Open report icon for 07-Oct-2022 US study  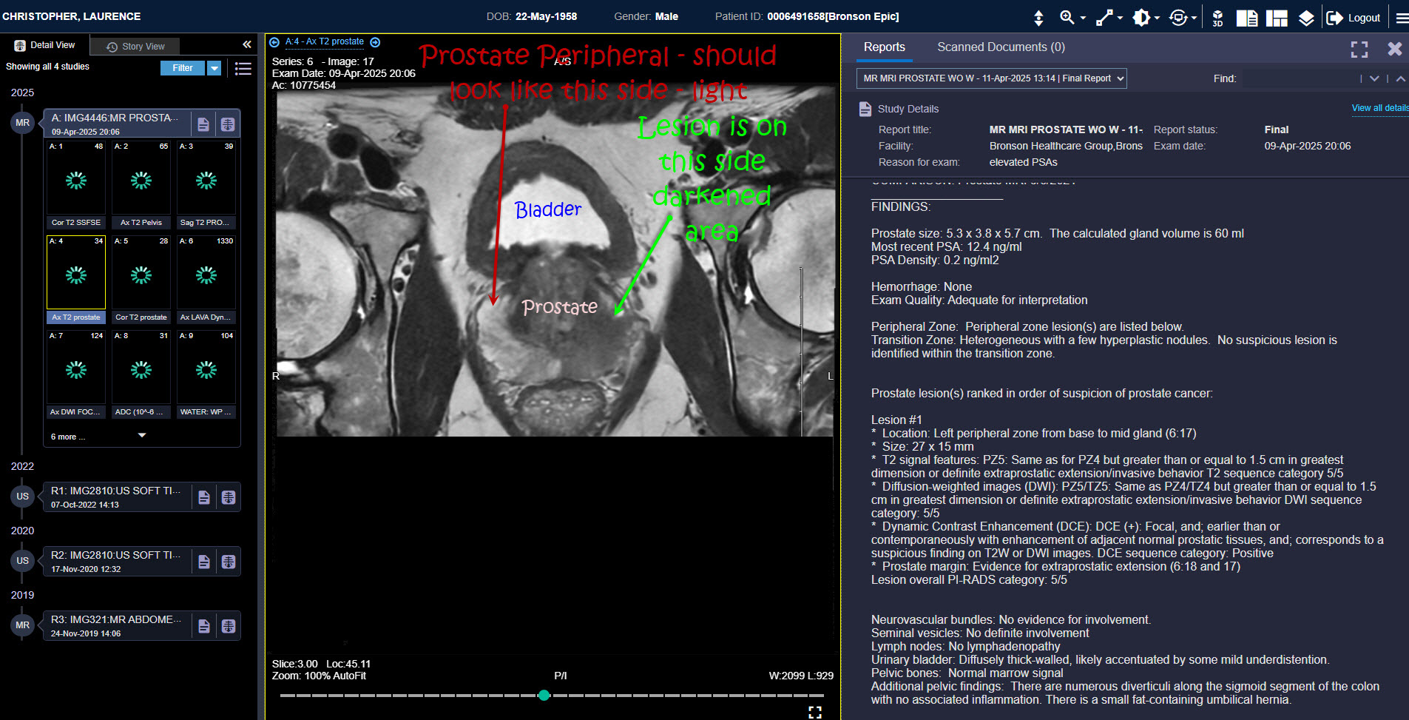[x=204, y=497]
